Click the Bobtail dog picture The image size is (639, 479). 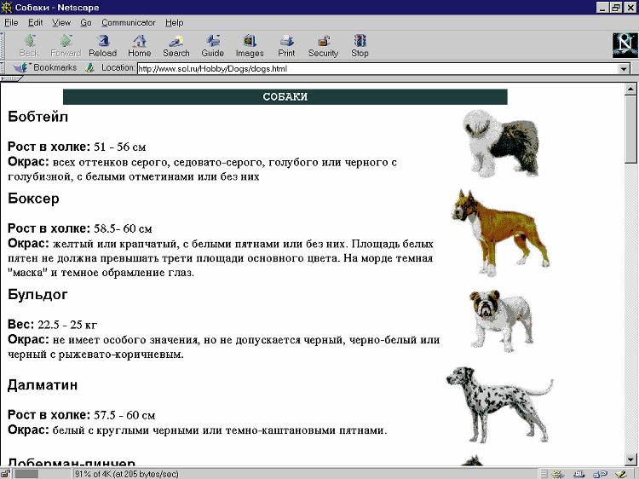tap(501, 142)
